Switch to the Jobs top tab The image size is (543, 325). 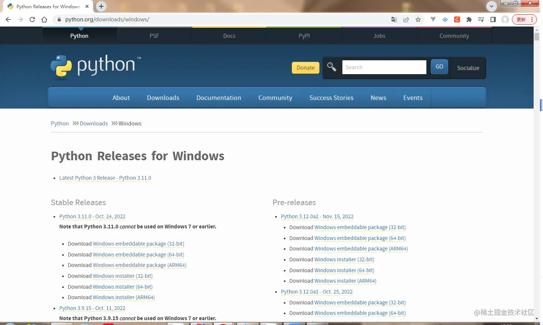click(x=379, y=36)
